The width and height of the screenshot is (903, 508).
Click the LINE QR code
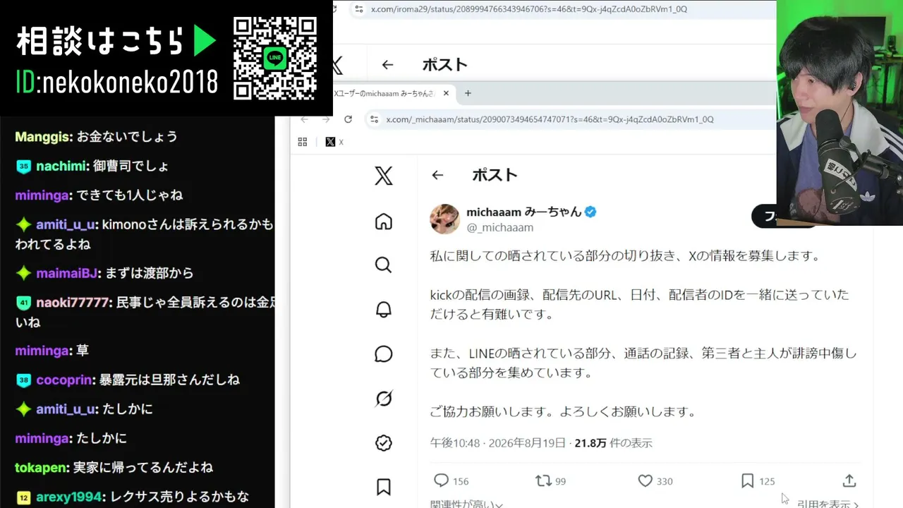275,59
